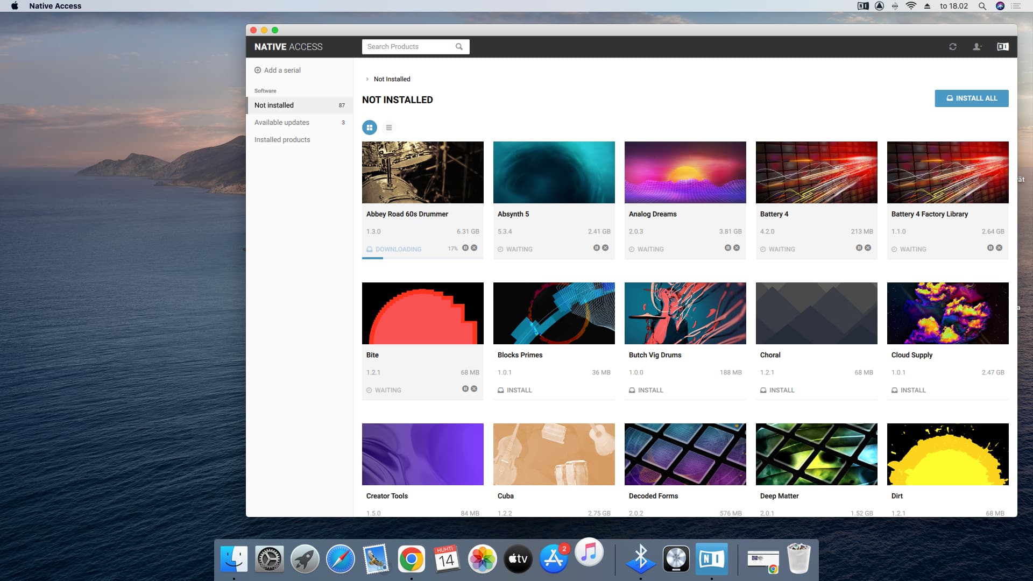The image size is (1033, 581).
Task: Click the search magnifier icon
Action: click(459, 47)
